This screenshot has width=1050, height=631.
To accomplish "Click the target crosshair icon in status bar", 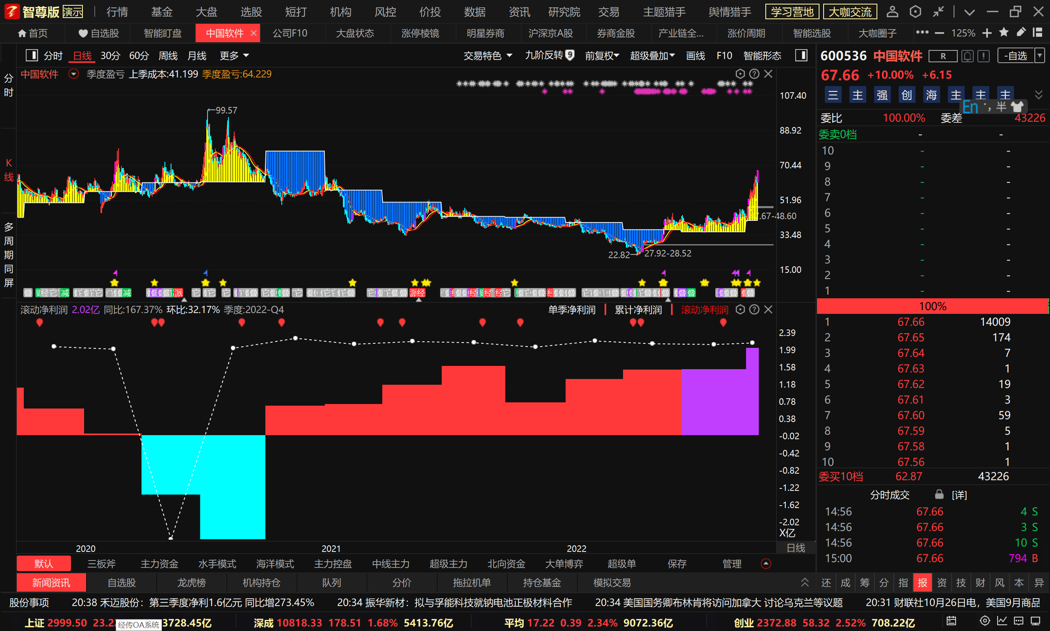I will (x=985, y=621).
